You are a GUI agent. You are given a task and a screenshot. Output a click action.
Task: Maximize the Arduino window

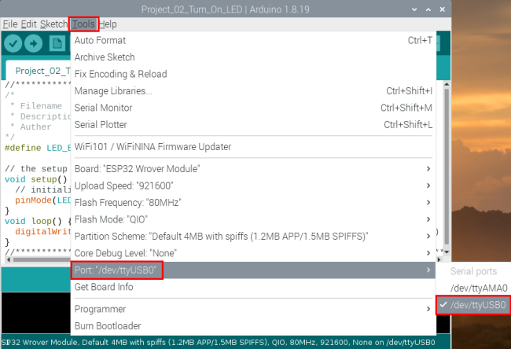(428, 9)
